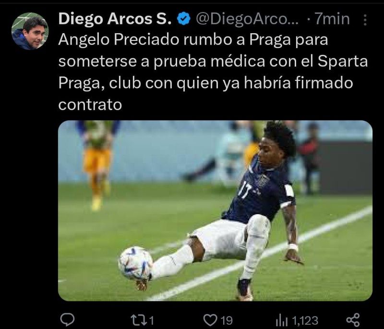View the likes count of 19

tap(227, 320)
